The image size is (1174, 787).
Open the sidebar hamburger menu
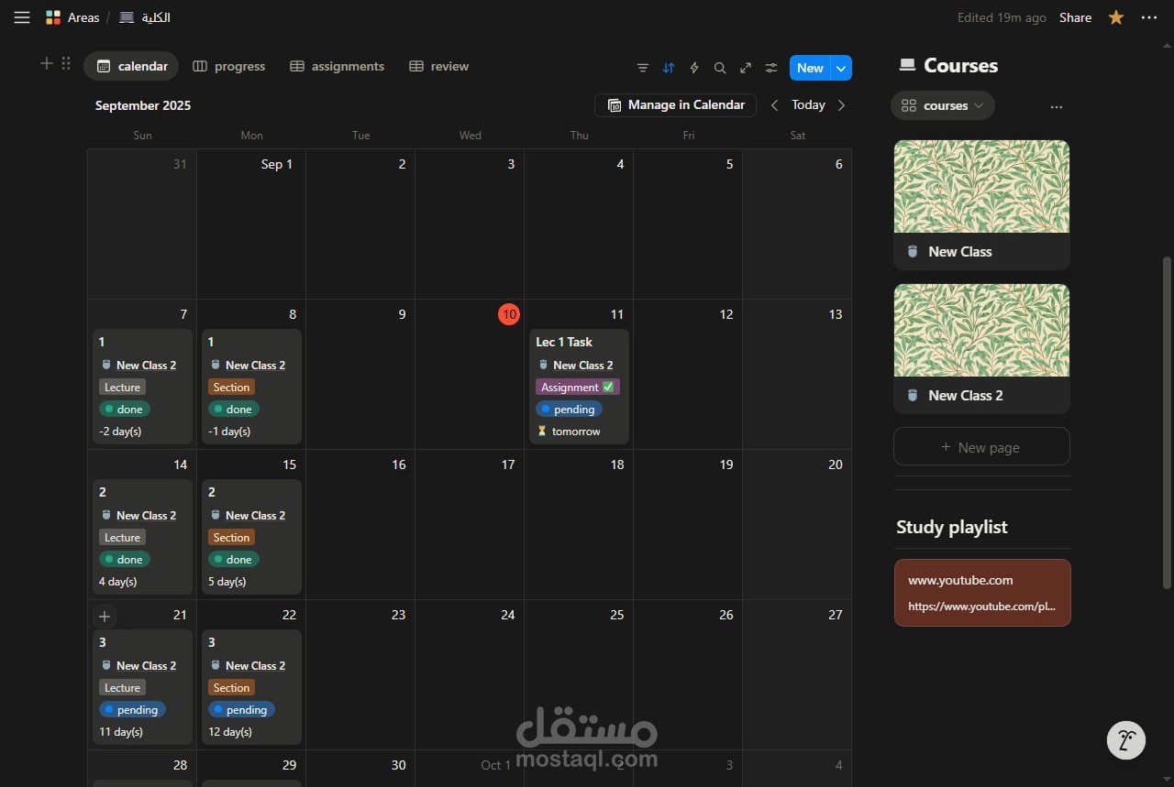(22, 16)
